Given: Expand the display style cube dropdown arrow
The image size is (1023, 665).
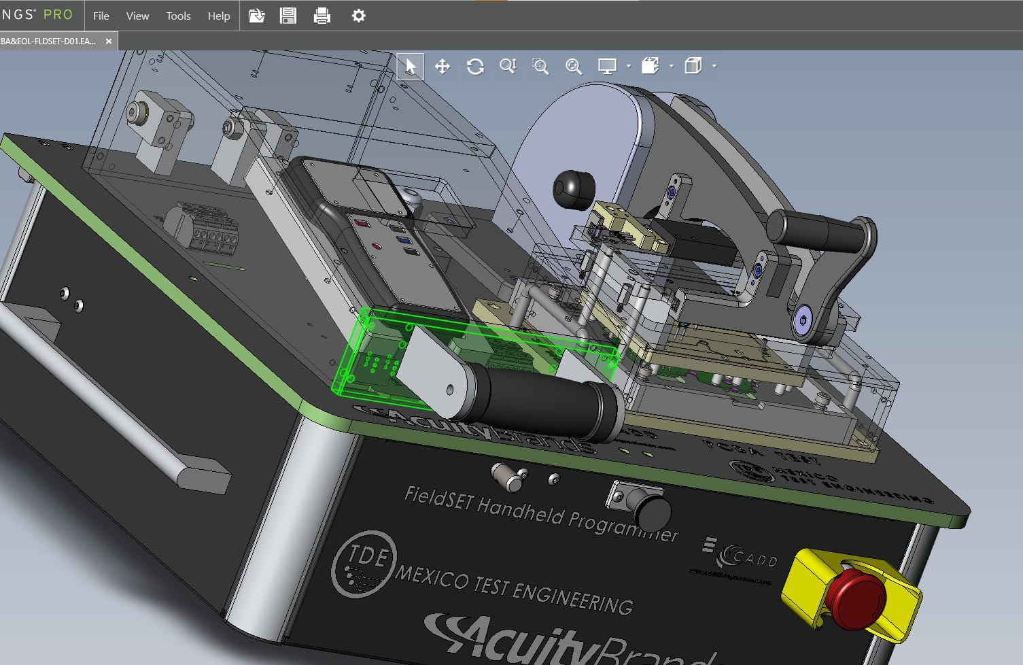Looking at the screenshot, I should coord(714,67).
